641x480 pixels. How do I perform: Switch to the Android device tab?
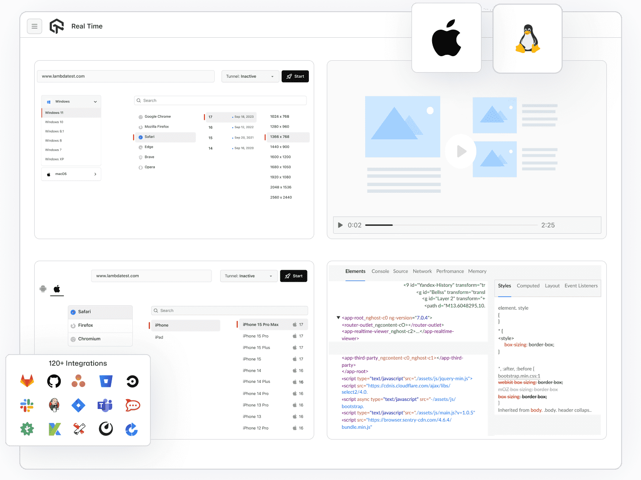coord(43,289)
